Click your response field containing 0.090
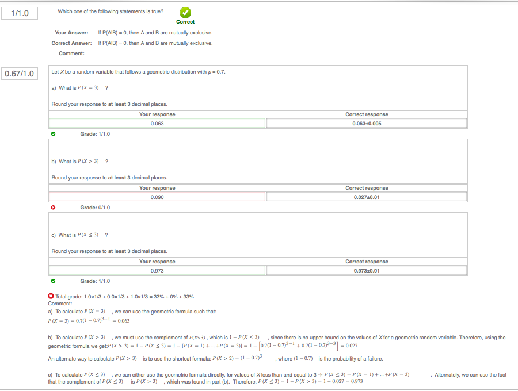Image resolution: width=518 pixels, height=391 pixels. pyautogui.click(x=157, y=197)
